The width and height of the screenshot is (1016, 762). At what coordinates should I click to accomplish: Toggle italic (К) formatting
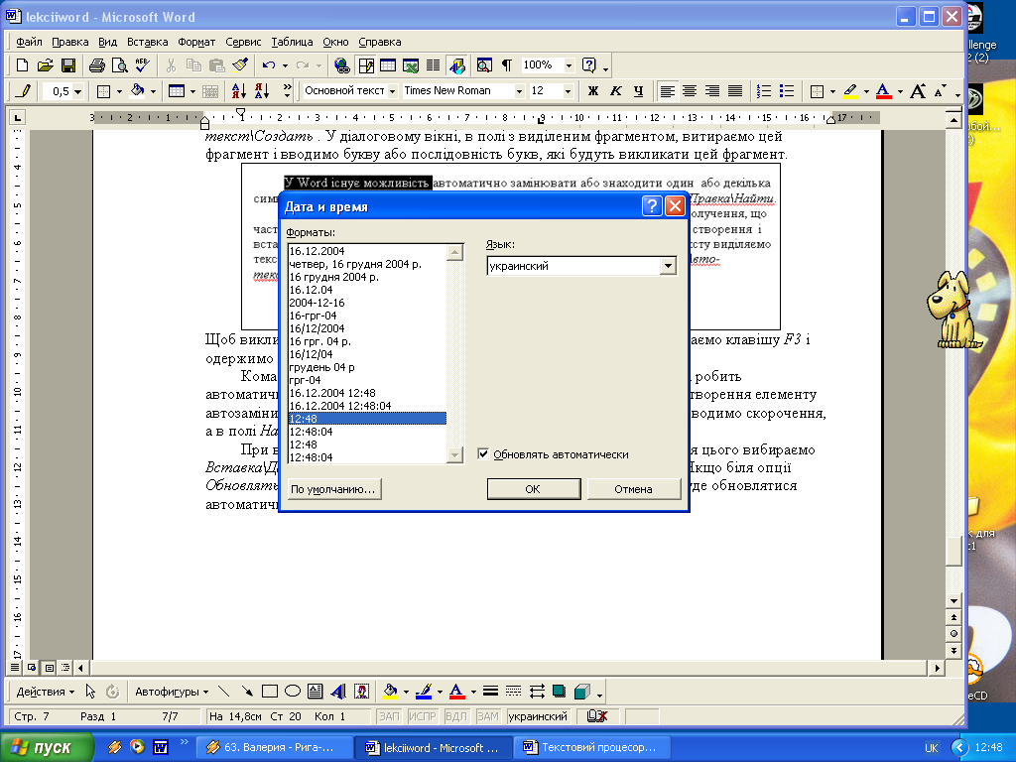[615, 91]
